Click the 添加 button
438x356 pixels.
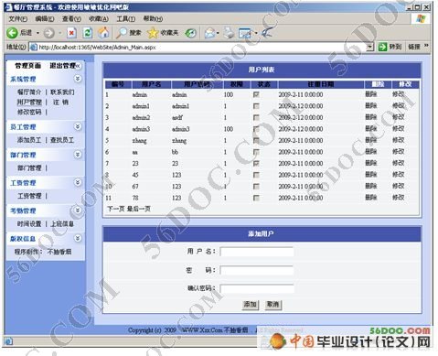tap(251, 305)
